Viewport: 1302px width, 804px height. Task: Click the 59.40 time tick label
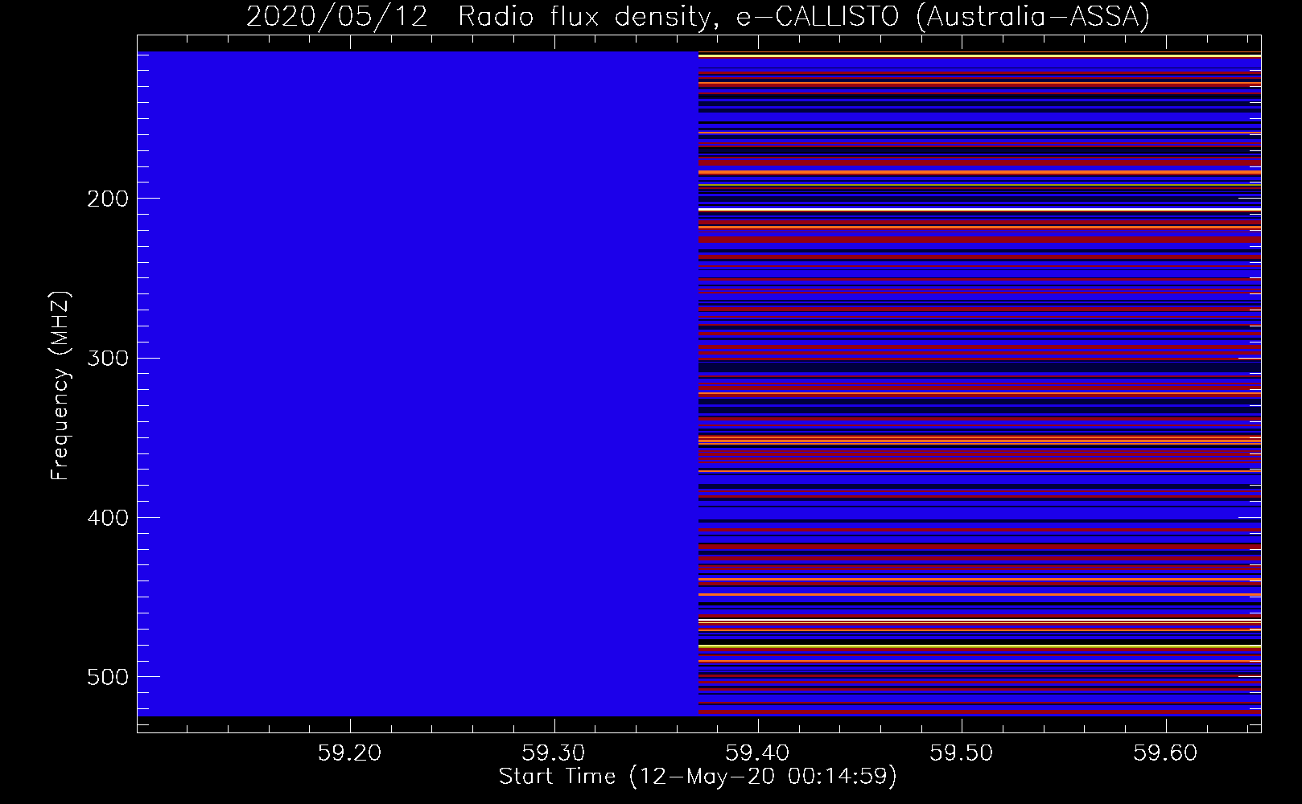coord(757,753)
